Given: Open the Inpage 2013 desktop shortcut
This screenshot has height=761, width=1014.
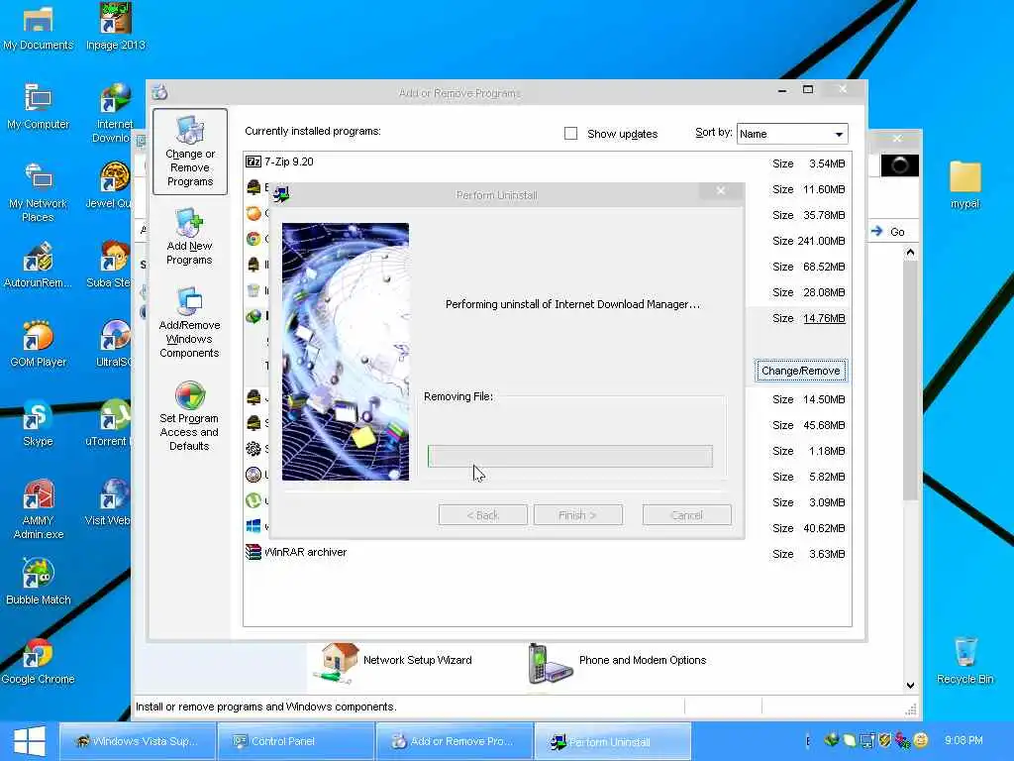Looking at the screenshot, I should (x=115, y=27).
